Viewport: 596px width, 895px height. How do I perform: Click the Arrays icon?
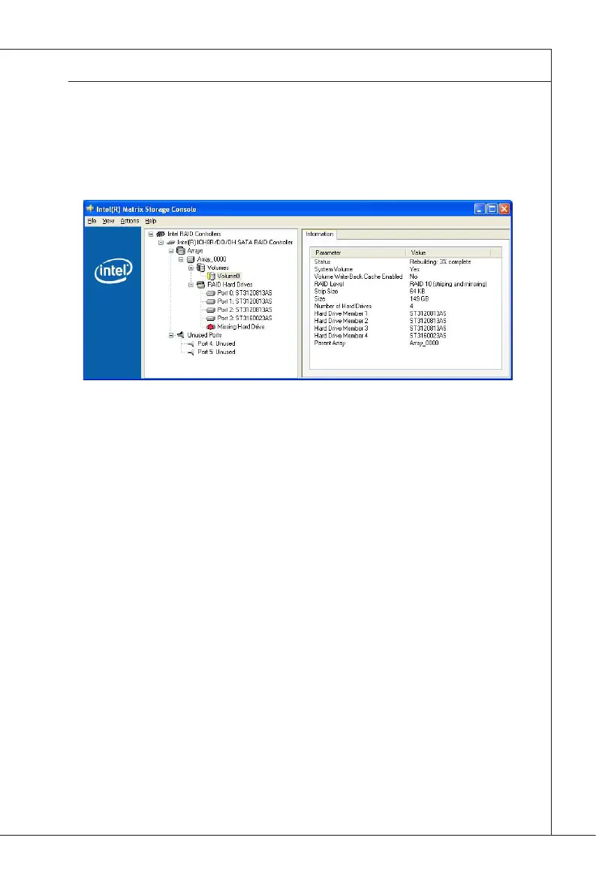[x=181, y=250]
